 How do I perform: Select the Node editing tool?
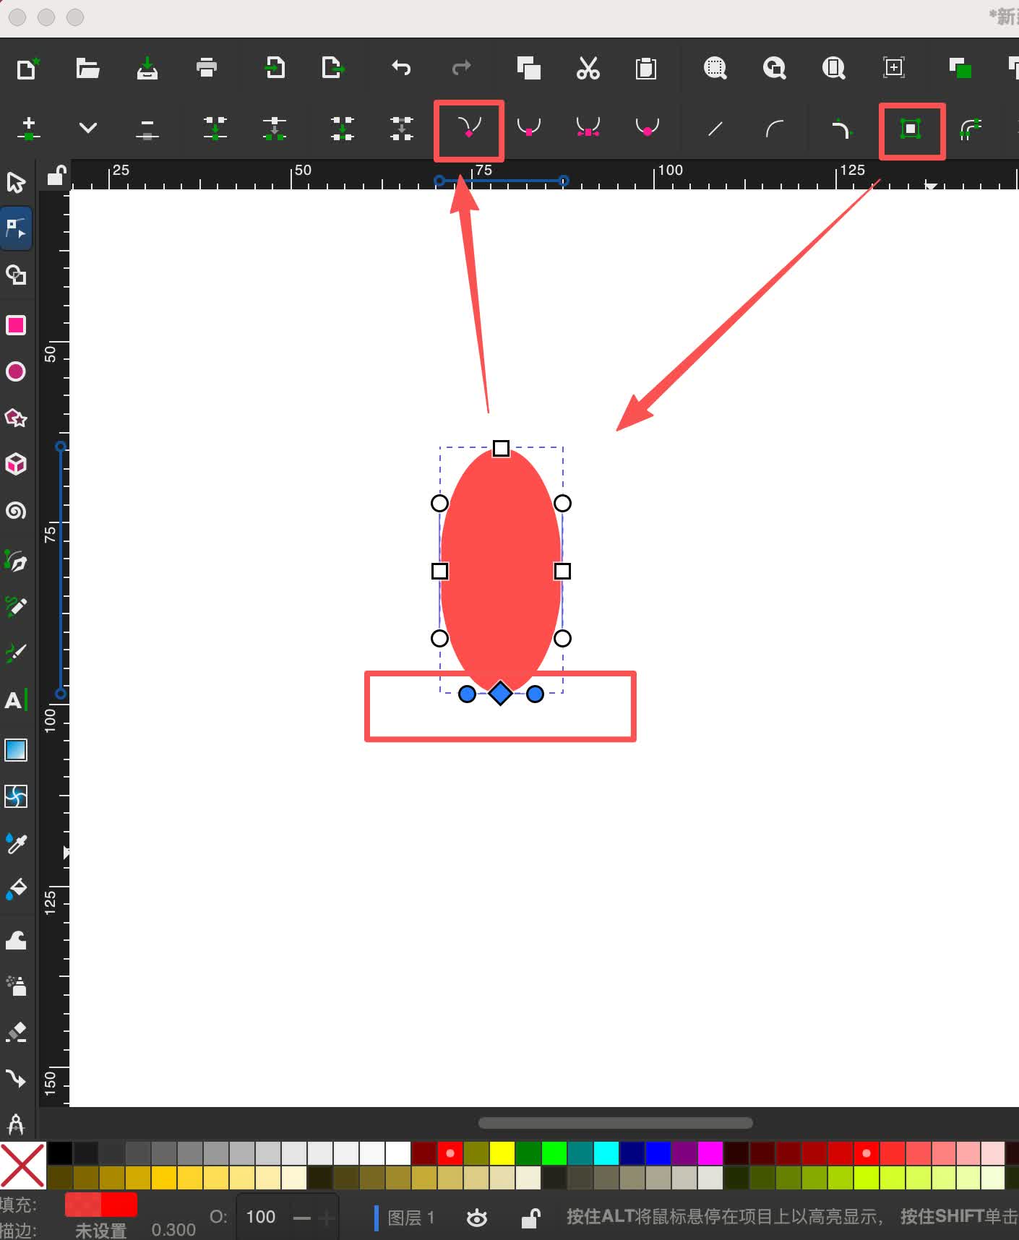tap(16, 228)
